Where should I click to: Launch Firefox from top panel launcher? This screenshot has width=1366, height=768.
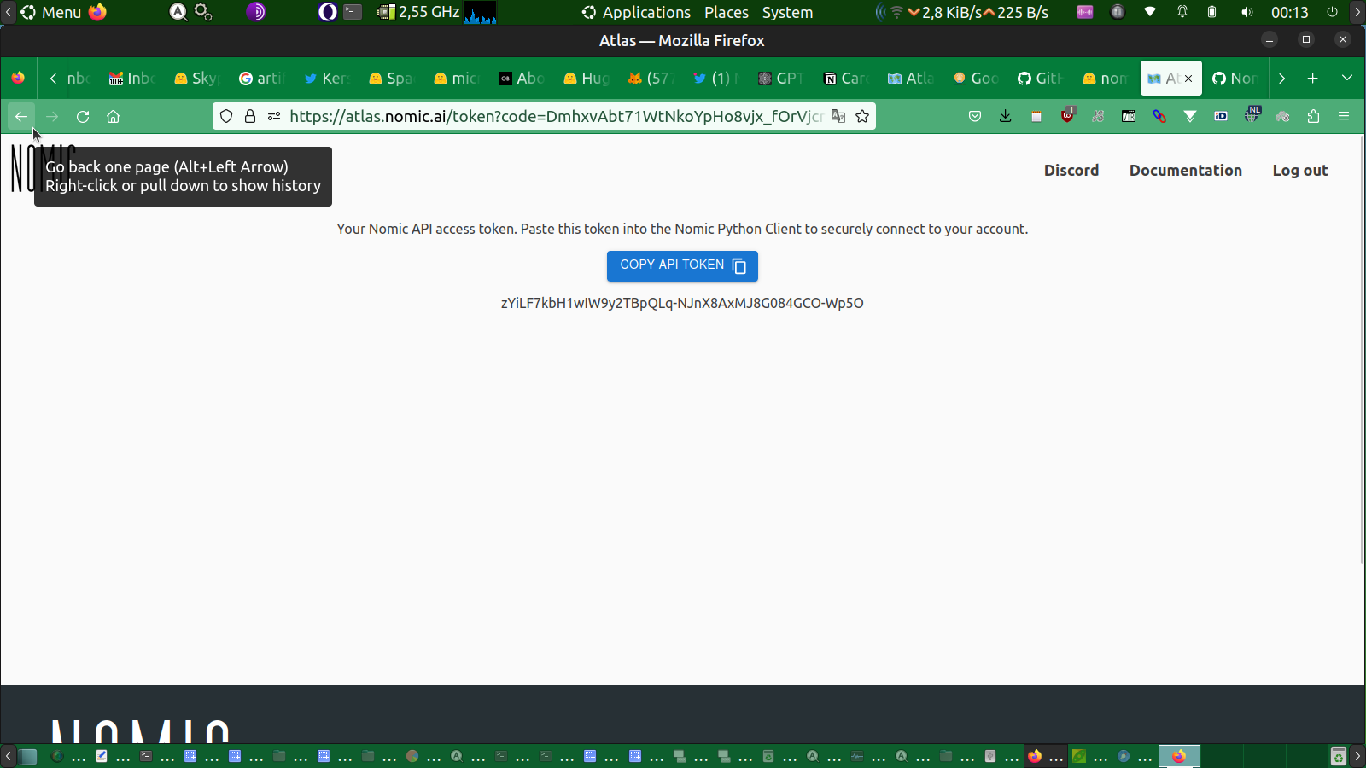(97, 12)
